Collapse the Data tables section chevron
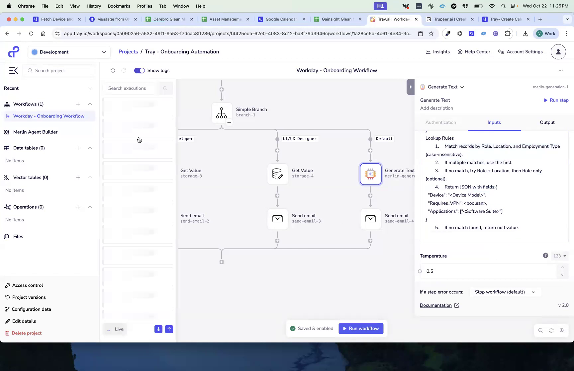Image resolution: width=574 pixels, height=371 pixels. click(90, 148)
